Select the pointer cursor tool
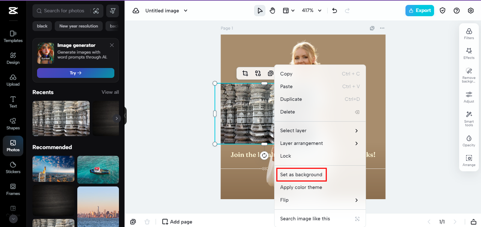 coord(260,11)
